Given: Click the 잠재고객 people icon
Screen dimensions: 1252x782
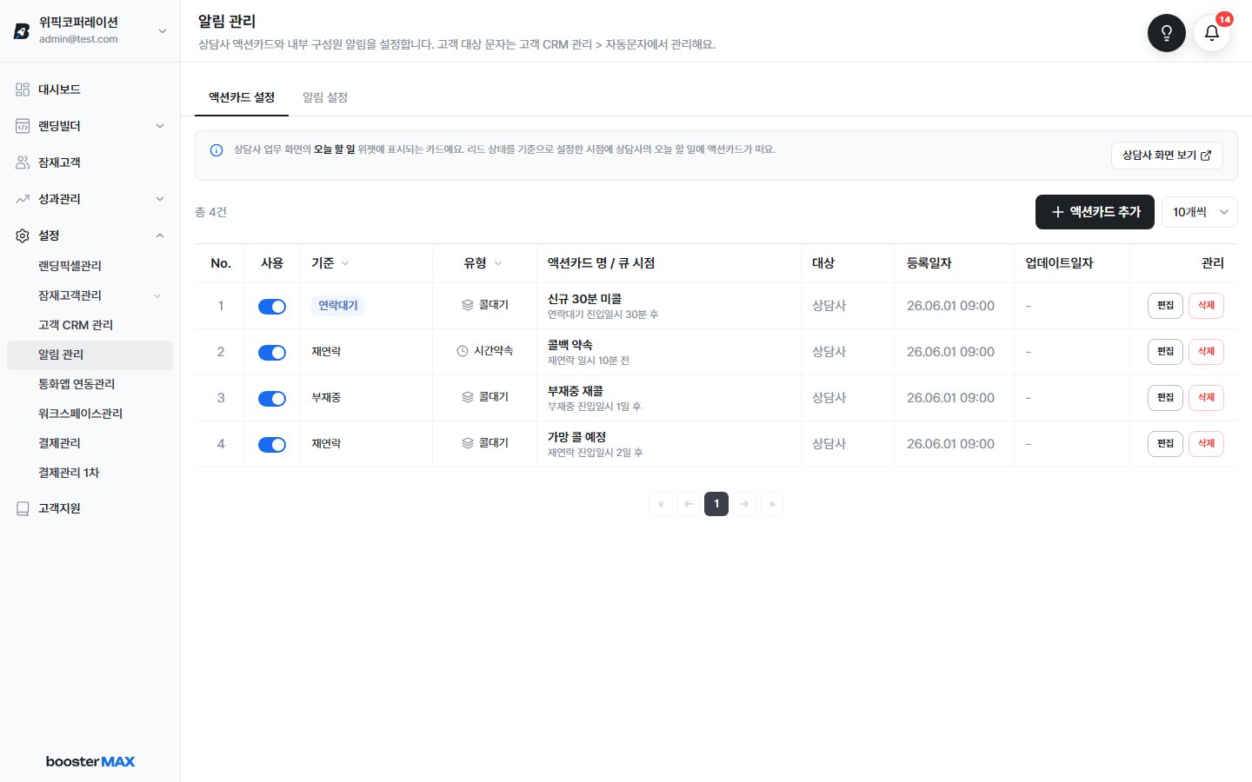Looking at the screenshot, I should coord(23,162).
